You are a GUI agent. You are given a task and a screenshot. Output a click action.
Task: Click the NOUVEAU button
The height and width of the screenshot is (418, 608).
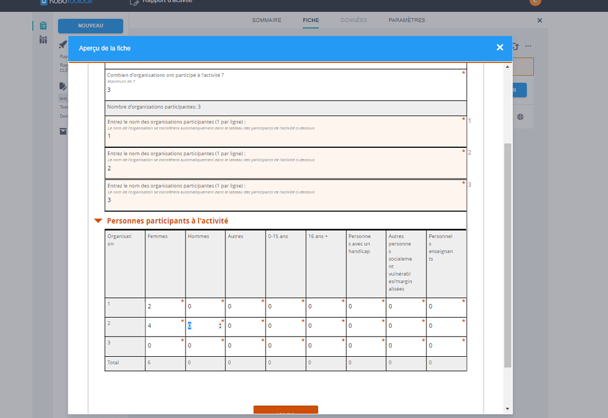(90, 26)
